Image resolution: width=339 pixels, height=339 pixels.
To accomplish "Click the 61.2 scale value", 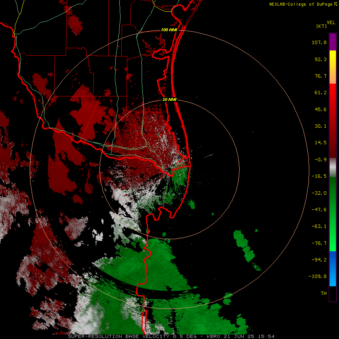I will (x=321, y=93).
